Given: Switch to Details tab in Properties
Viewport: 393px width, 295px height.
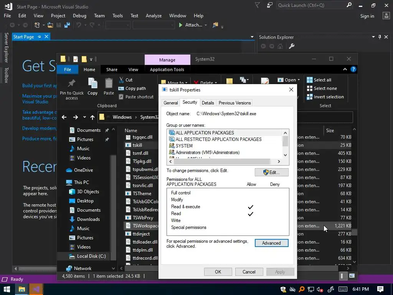Looking at the screenshot, I should (208, 103).
